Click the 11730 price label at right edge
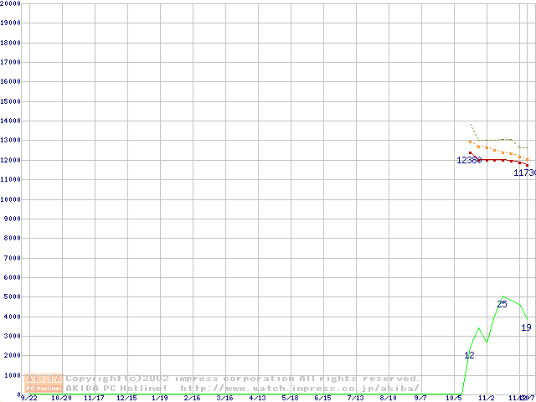This screenshot has width=536, height=402. [524, 173]
